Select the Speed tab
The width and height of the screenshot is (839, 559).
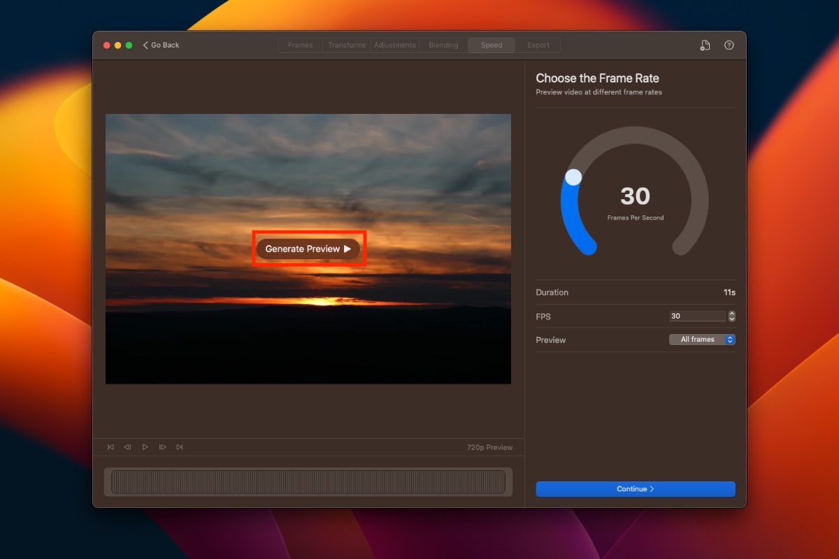(x=492, y=45)
